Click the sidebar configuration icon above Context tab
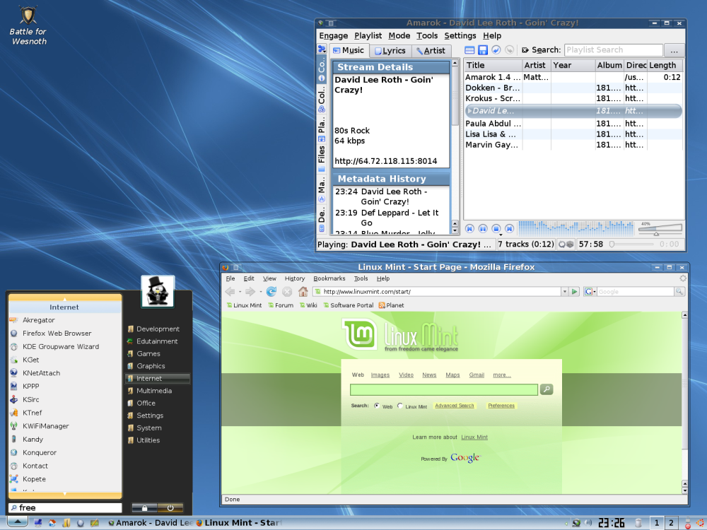The height and width of the screenshot is (530, 707). (x=322, y=49)
